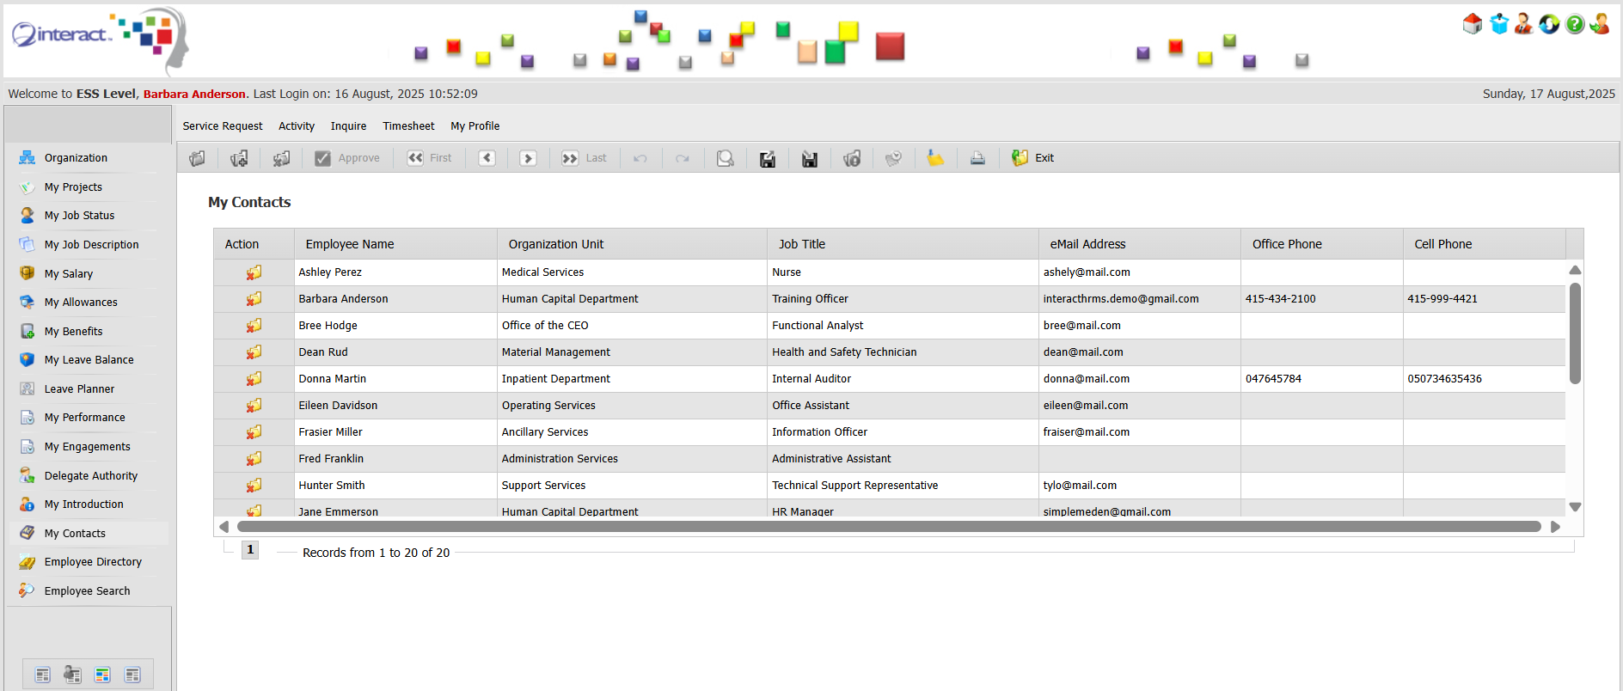Open the green Help question mark icon
This screenshot has height=691, width=1623.
pyautogui.click(x=1575, y=24)
